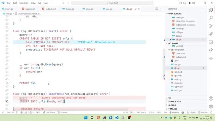Viewport: 215px width, 121px height.
Task: Click 3 Spell indicator in status bar
Action: 191,112
